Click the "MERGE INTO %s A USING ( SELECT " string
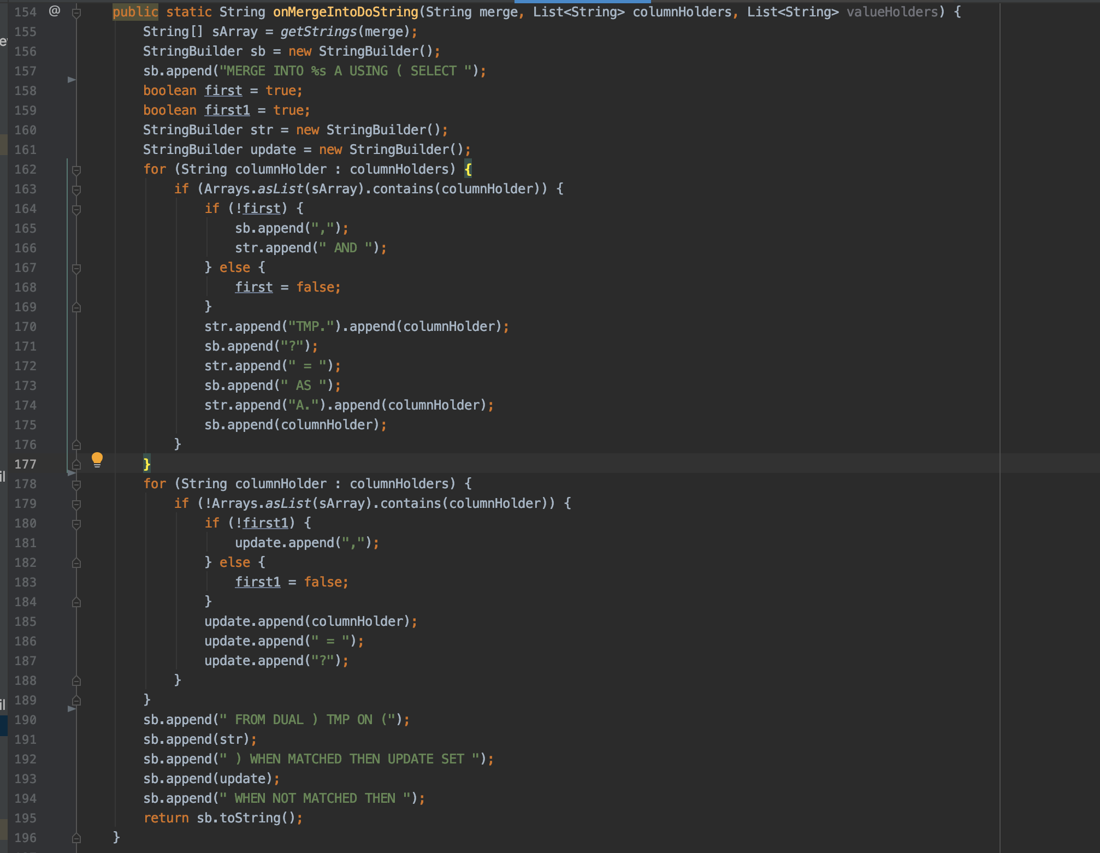This screenshot has height=853, width=1100. pyautogui.click(x=346, y=71)
